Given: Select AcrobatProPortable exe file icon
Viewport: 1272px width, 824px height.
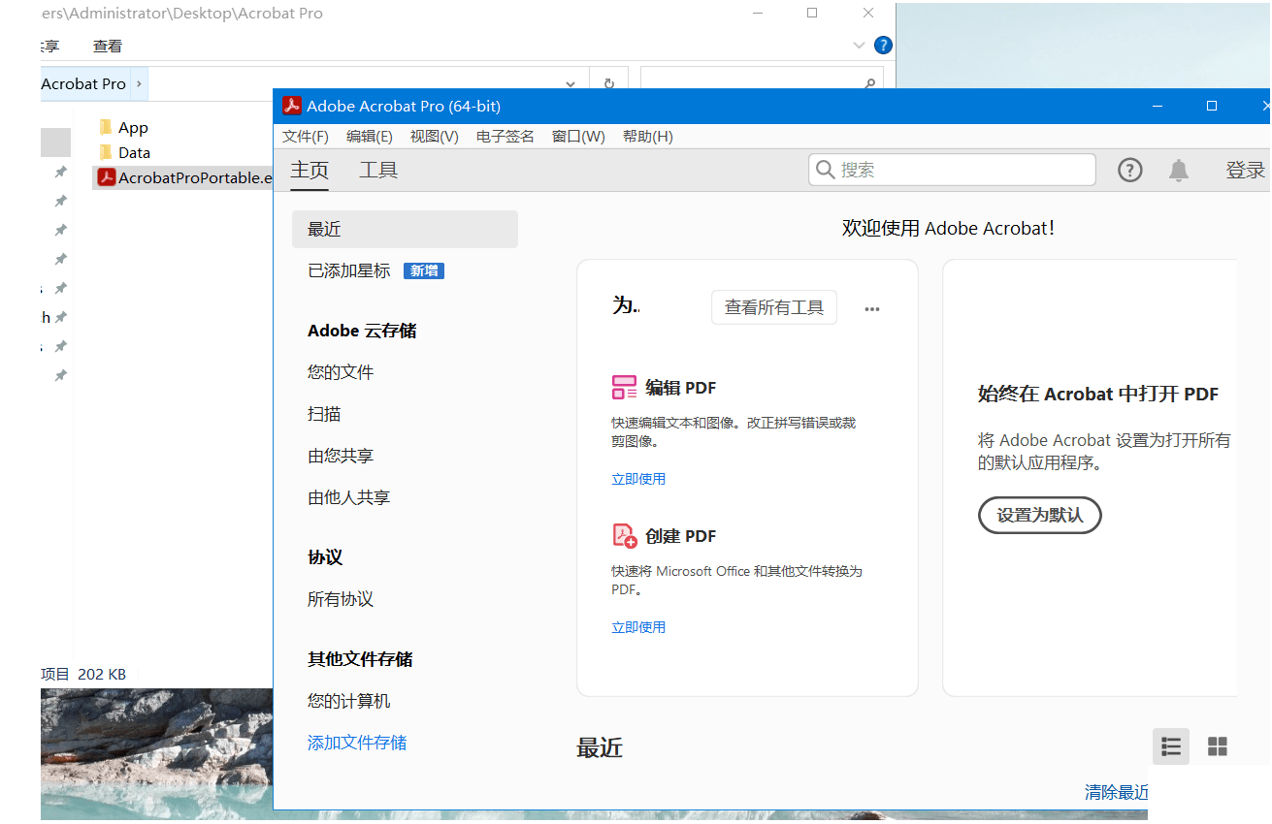Looking at the screenshot, I should pos(107,177).
